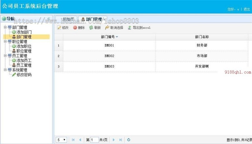Click the green pencil icon of 修改密码
This screenshot has width=252, height=144.
coord(14,74)
